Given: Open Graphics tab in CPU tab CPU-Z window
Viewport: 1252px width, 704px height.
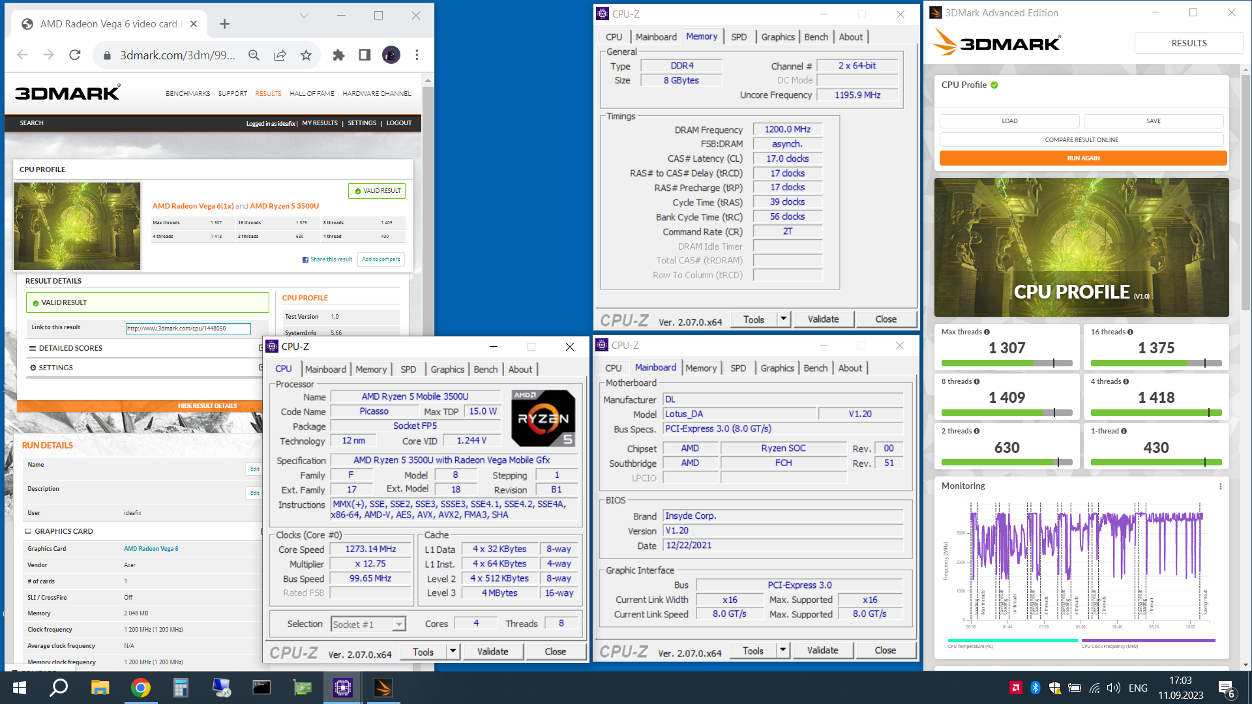Looking at the screenshot, I should (447, 370).
